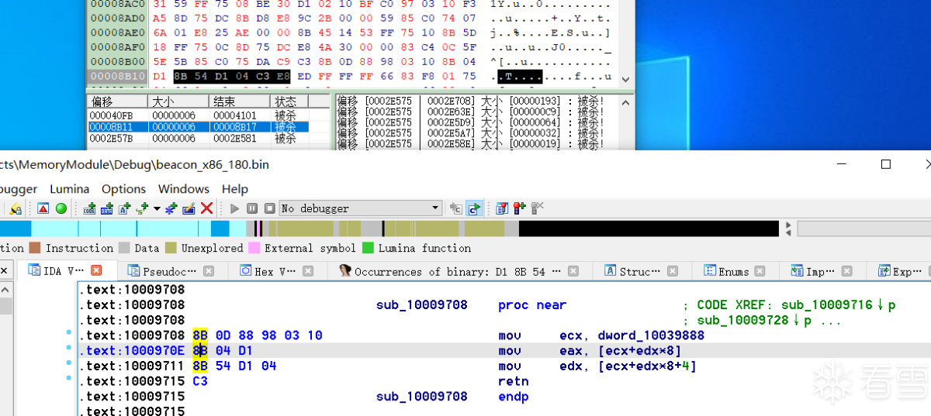Select row 000040FB in offset table
The height and width of the screenshot is (416, 931).
click(x=198, y=115)
